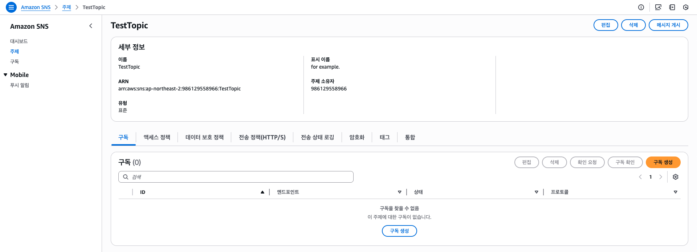Open subscription table preferences gear icon
Screen dimensions: 697x252
click(x=676, y=177)
